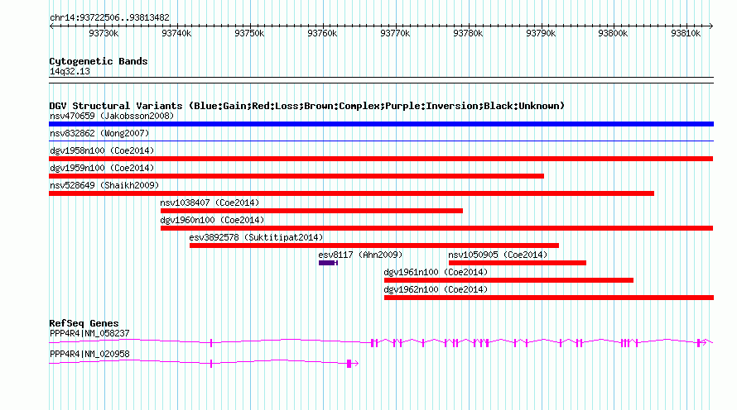This screenshot has width=737, height=410.
Task: Click the DGV Structural Variants track heading
Action: (x=307, y=106)
